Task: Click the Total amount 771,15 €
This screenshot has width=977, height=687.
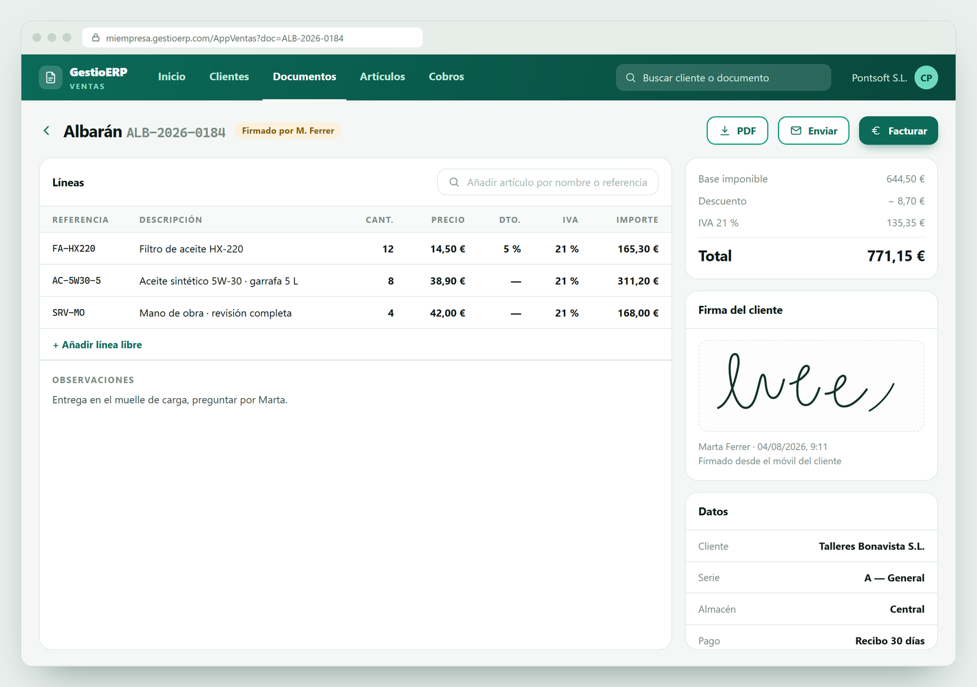Action: [896, 256]
